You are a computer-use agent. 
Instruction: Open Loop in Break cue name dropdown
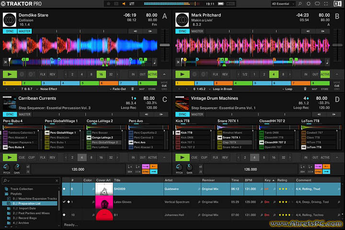(x=220, y=89)
